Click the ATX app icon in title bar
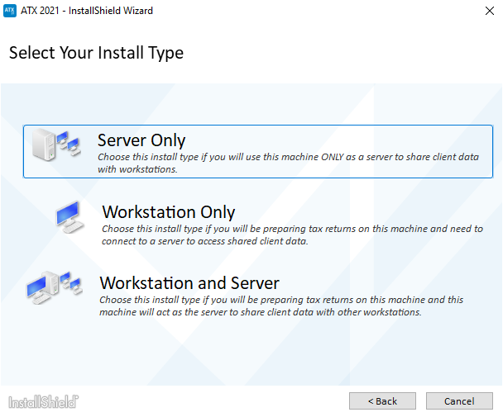Viewport: 503px width, 417px height. pyautogui.click(x=10, y=11)
